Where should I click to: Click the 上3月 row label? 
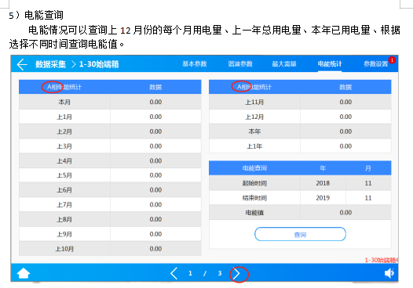tap(64, 146)
